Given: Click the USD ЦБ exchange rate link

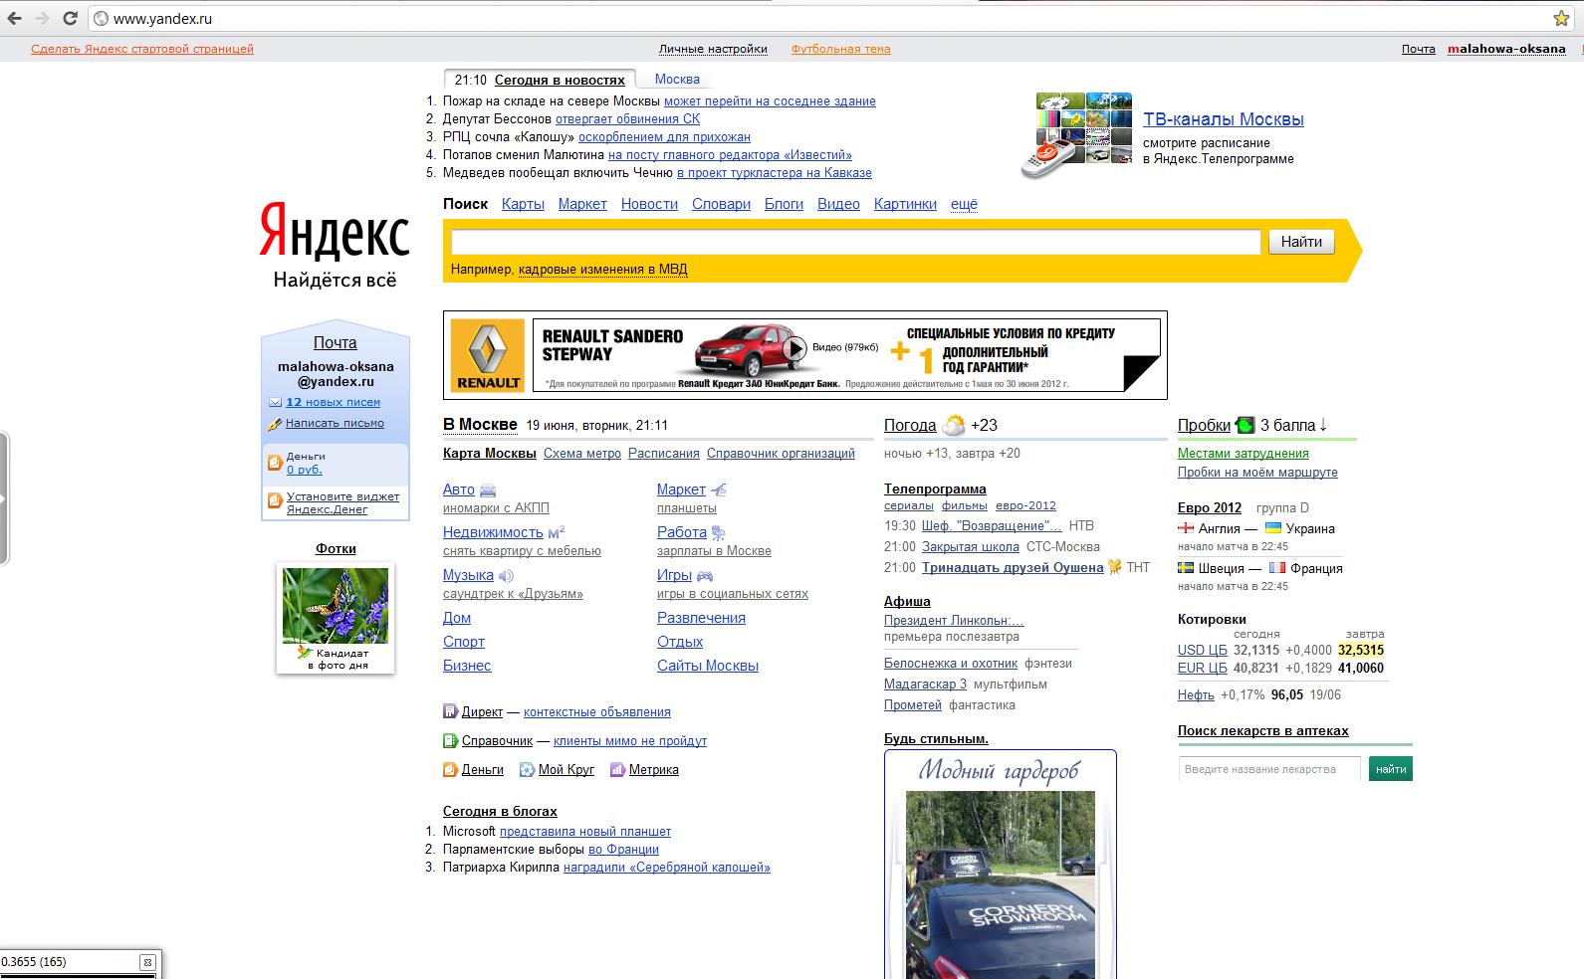Looking at the screenshot, I should pos(1203,650).
